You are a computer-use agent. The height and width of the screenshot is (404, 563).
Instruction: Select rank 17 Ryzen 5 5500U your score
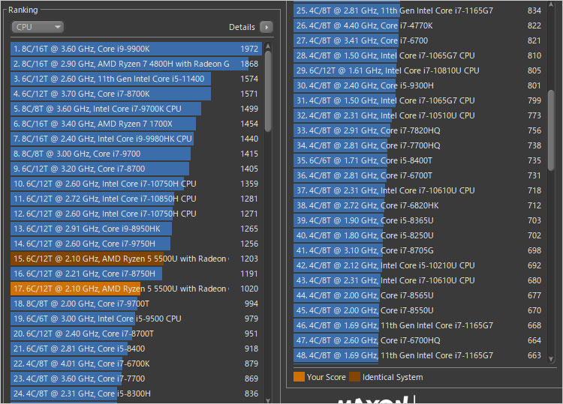tap(137, 289)
